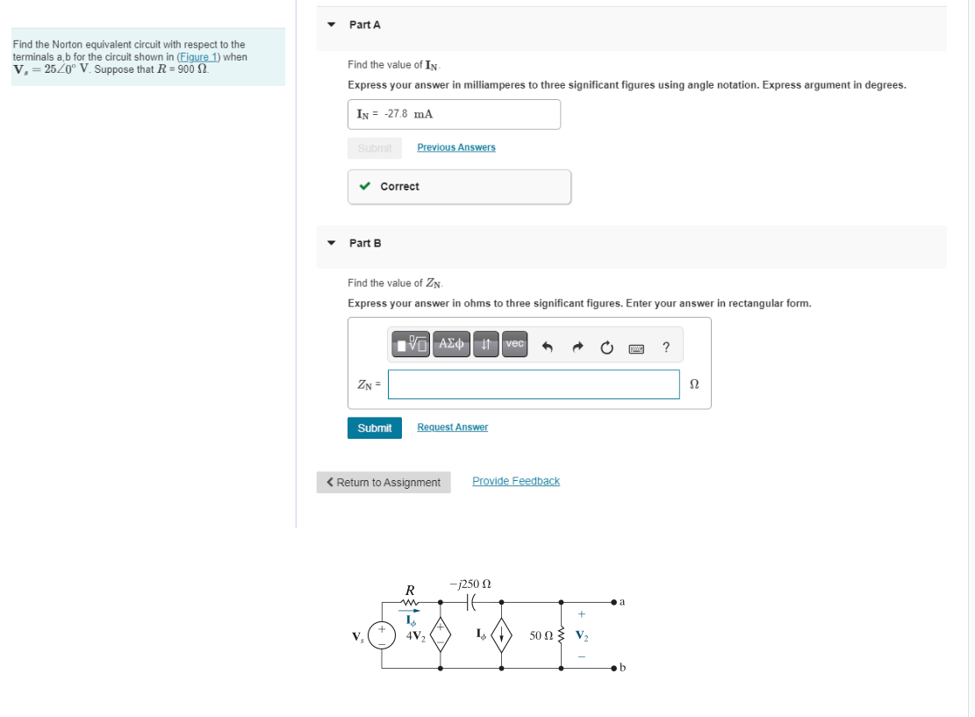Viewport: 975px width, 717px height.
Task: Click Return to Assignment
Action: 384,482
